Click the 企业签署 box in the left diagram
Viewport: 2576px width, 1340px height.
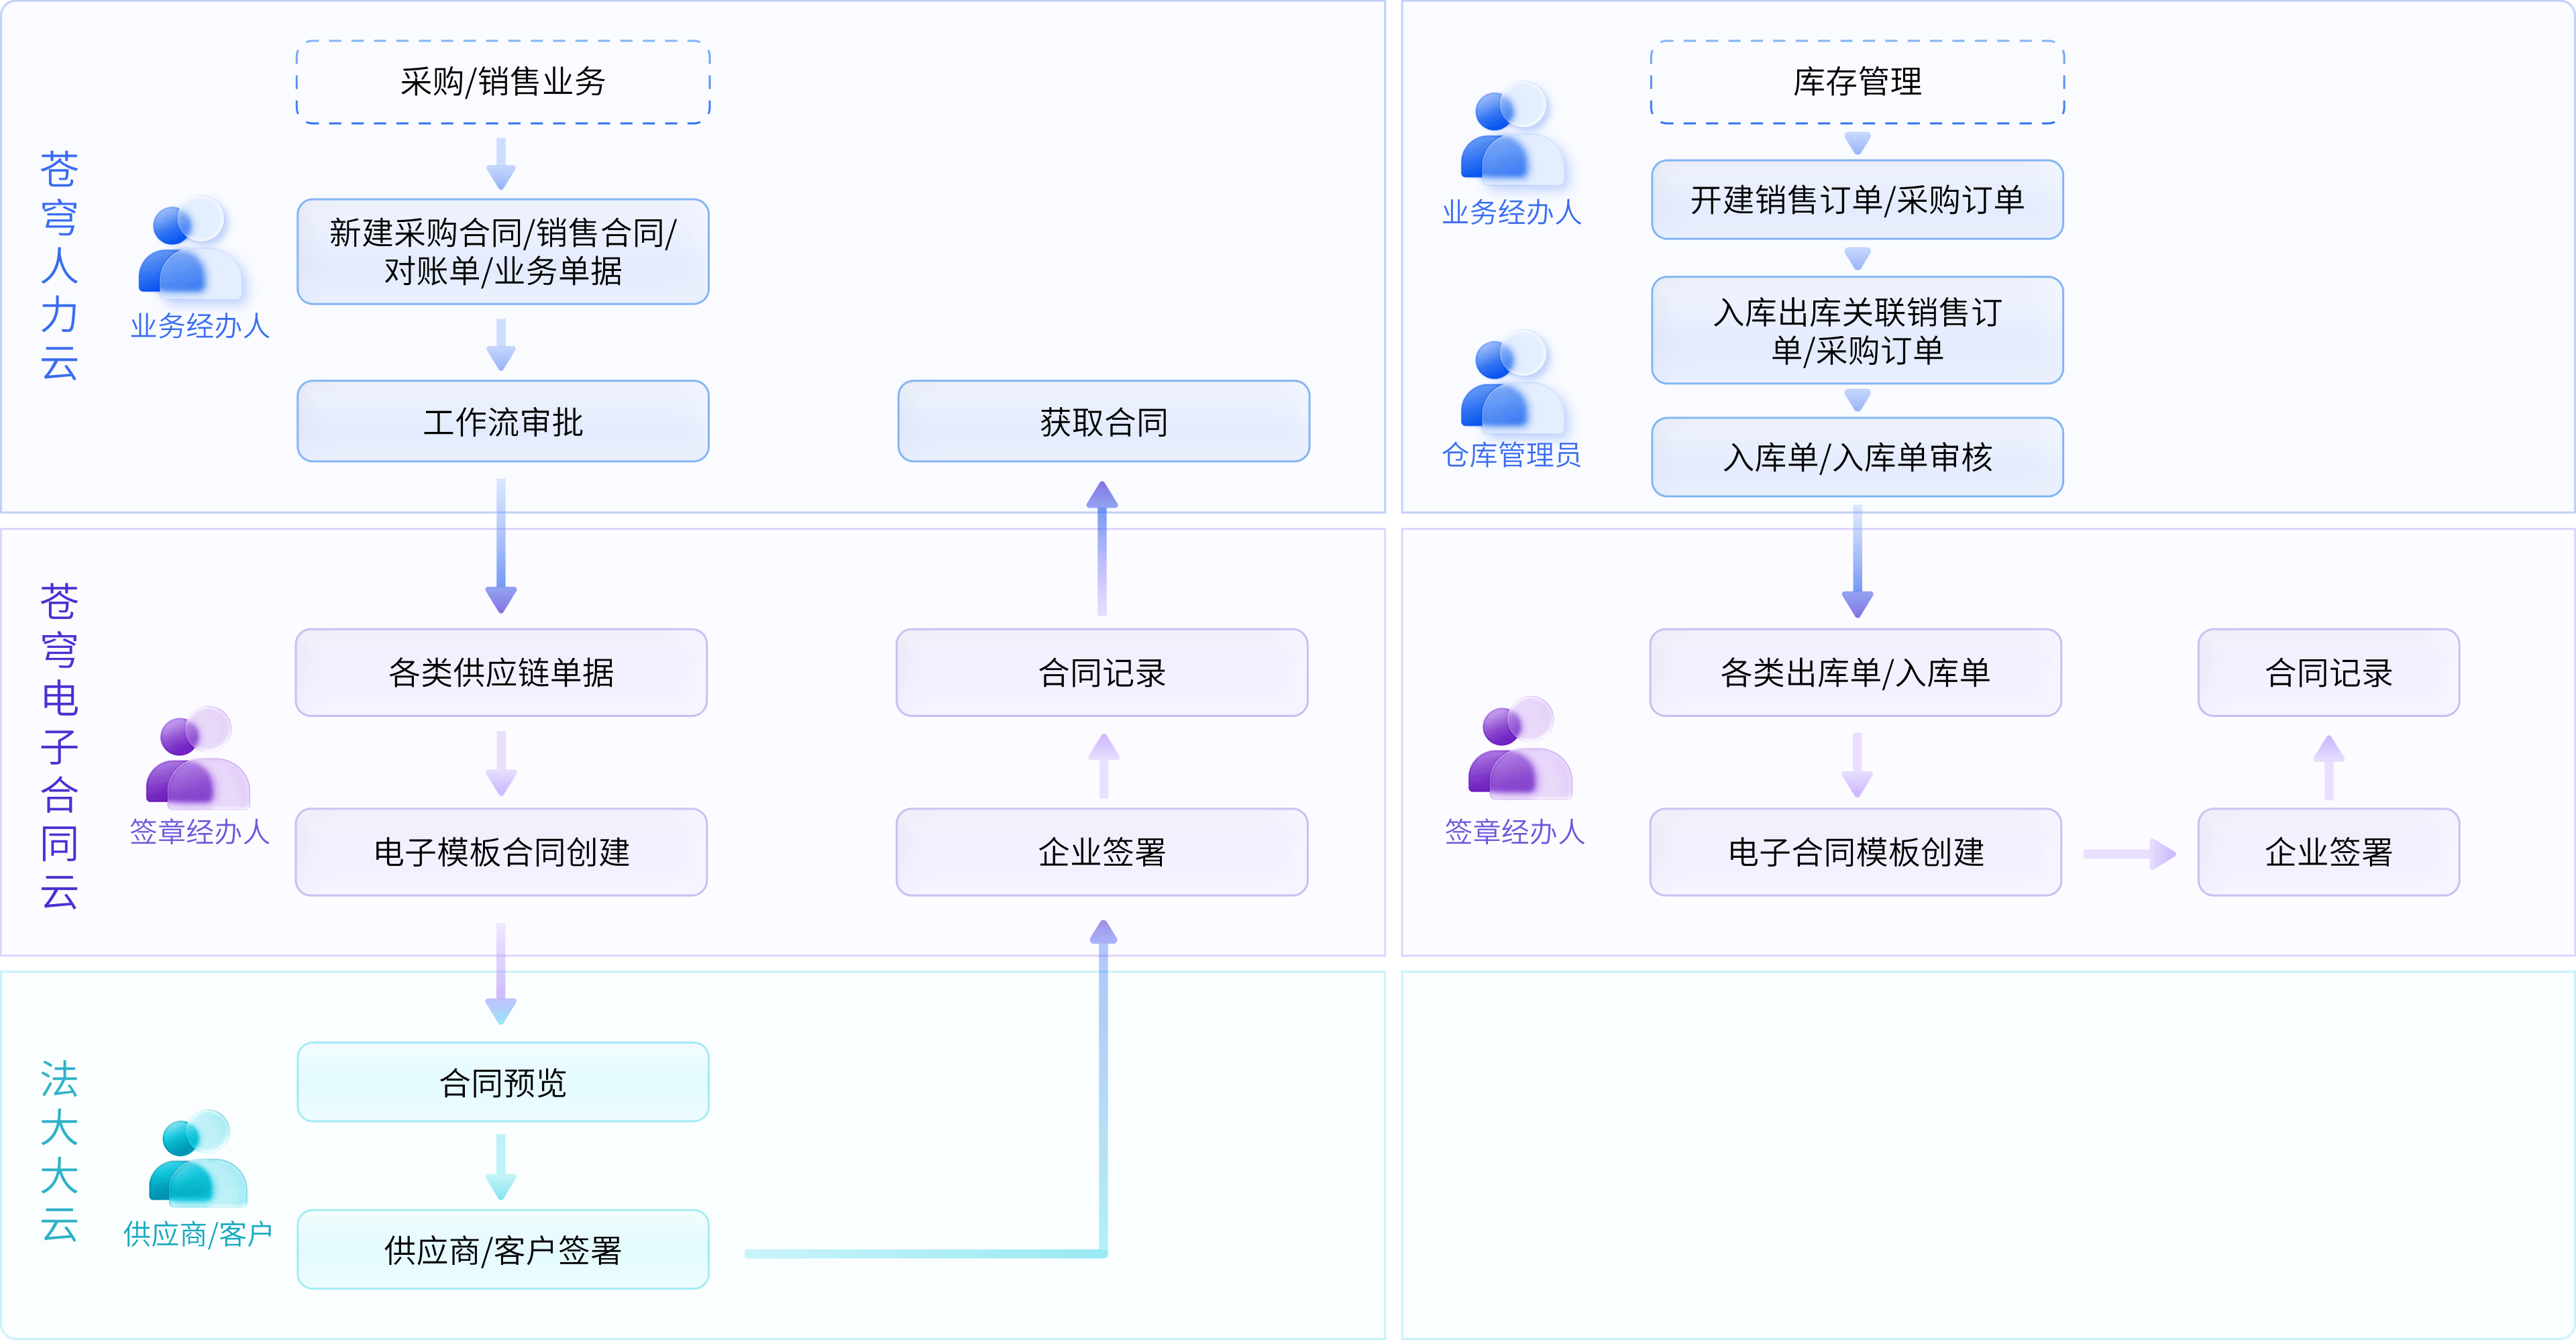[1102, 852]
